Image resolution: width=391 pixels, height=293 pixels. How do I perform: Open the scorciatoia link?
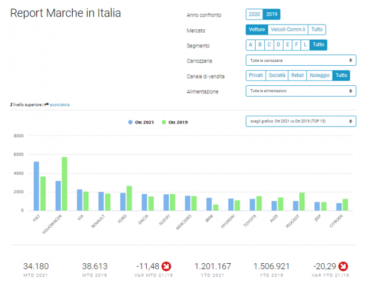pos(60,105)
